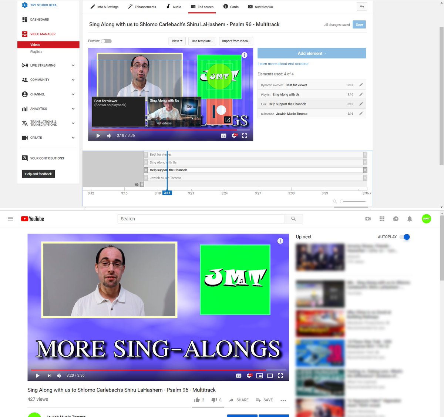444x417 pixels.
Task: Click the video info icon on the preview
Action: (244, 55)
